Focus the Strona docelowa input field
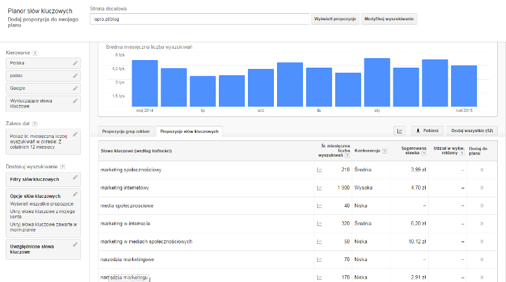 coord(199,19)
